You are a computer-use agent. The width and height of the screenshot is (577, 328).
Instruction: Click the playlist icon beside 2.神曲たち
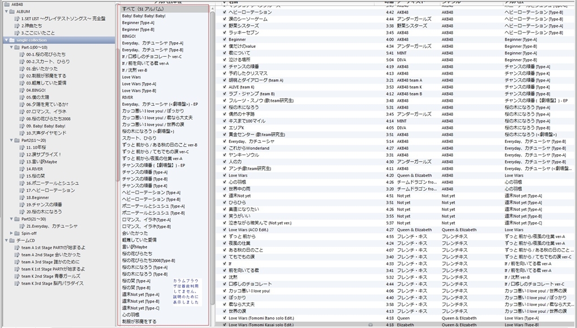16,26
